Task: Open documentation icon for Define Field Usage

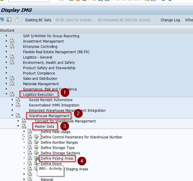Action: (30, 132)
